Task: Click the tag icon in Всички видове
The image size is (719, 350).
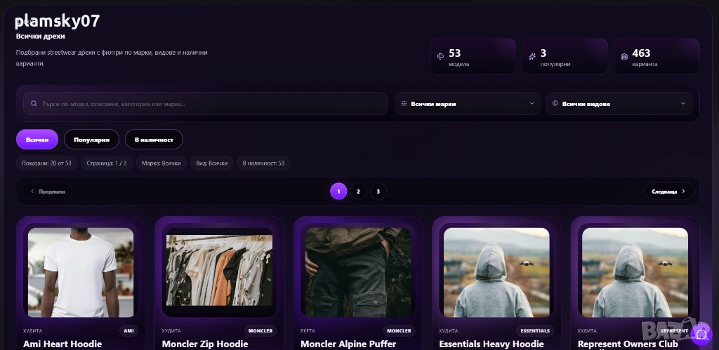Action: [x=555, y=104]
